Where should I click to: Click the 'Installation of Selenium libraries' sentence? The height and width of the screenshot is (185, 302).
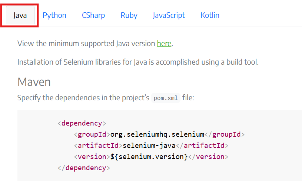coord(138,62)
